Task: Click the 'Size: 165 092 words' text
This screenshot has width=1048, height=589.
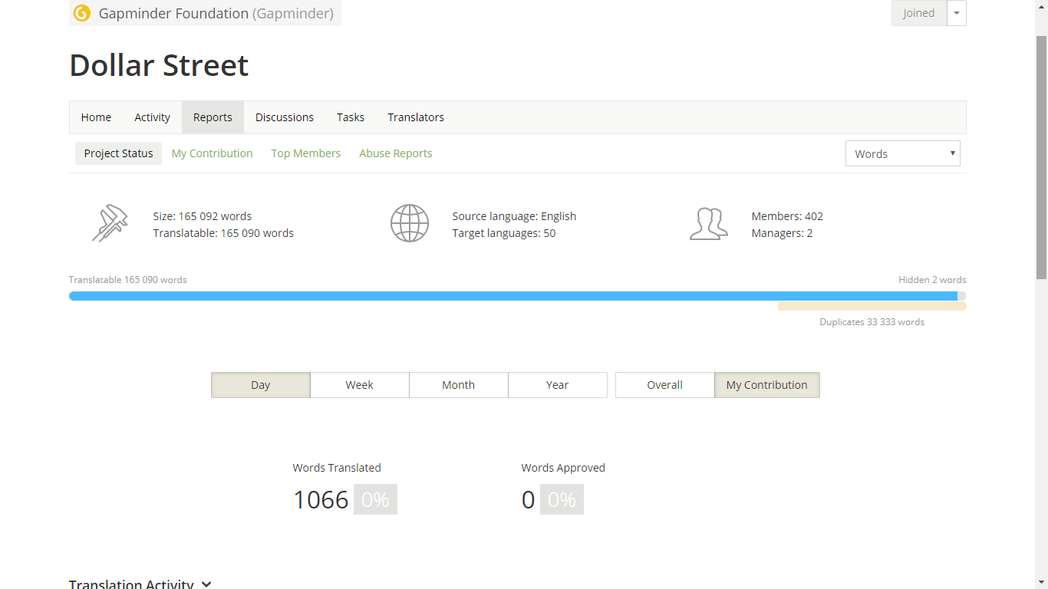Action: 203,216
